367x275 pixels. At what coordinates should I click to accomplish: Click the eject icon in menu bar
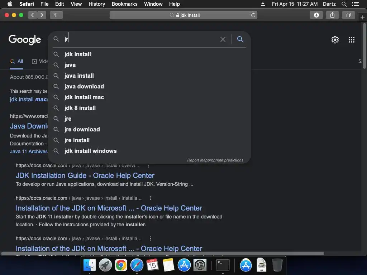coord(263,4)
